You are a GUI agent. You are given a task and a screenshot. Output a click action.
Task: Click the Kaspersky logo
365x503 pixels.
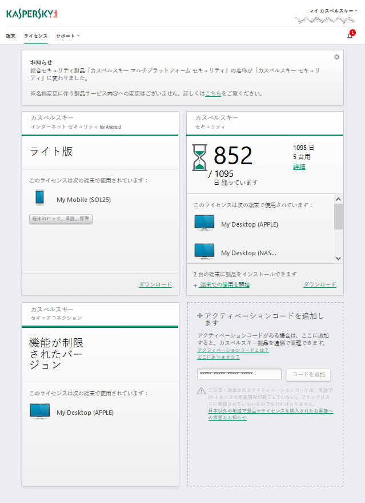click(x=32, y=14)
